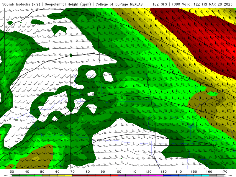Viewport: 236px width, 177px height.
Task: Select the cyan 155-160 kts swatch
Action: coord(205,176)
